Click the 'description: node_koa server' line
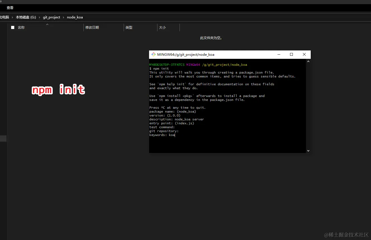 177,119
